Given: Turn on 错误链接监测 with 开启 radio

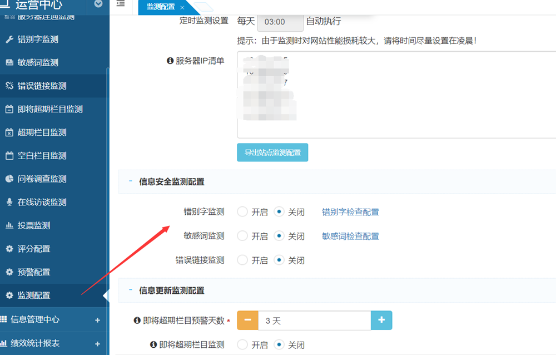Looking at the screenshot, I should [x=242, y=260].
